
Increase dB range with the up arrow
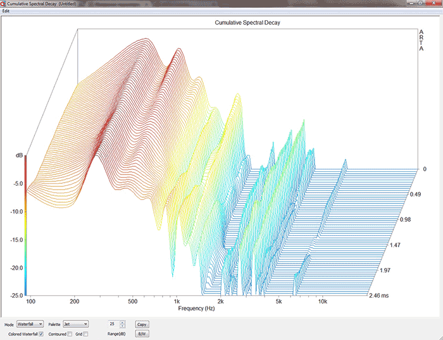click(123, 322)
